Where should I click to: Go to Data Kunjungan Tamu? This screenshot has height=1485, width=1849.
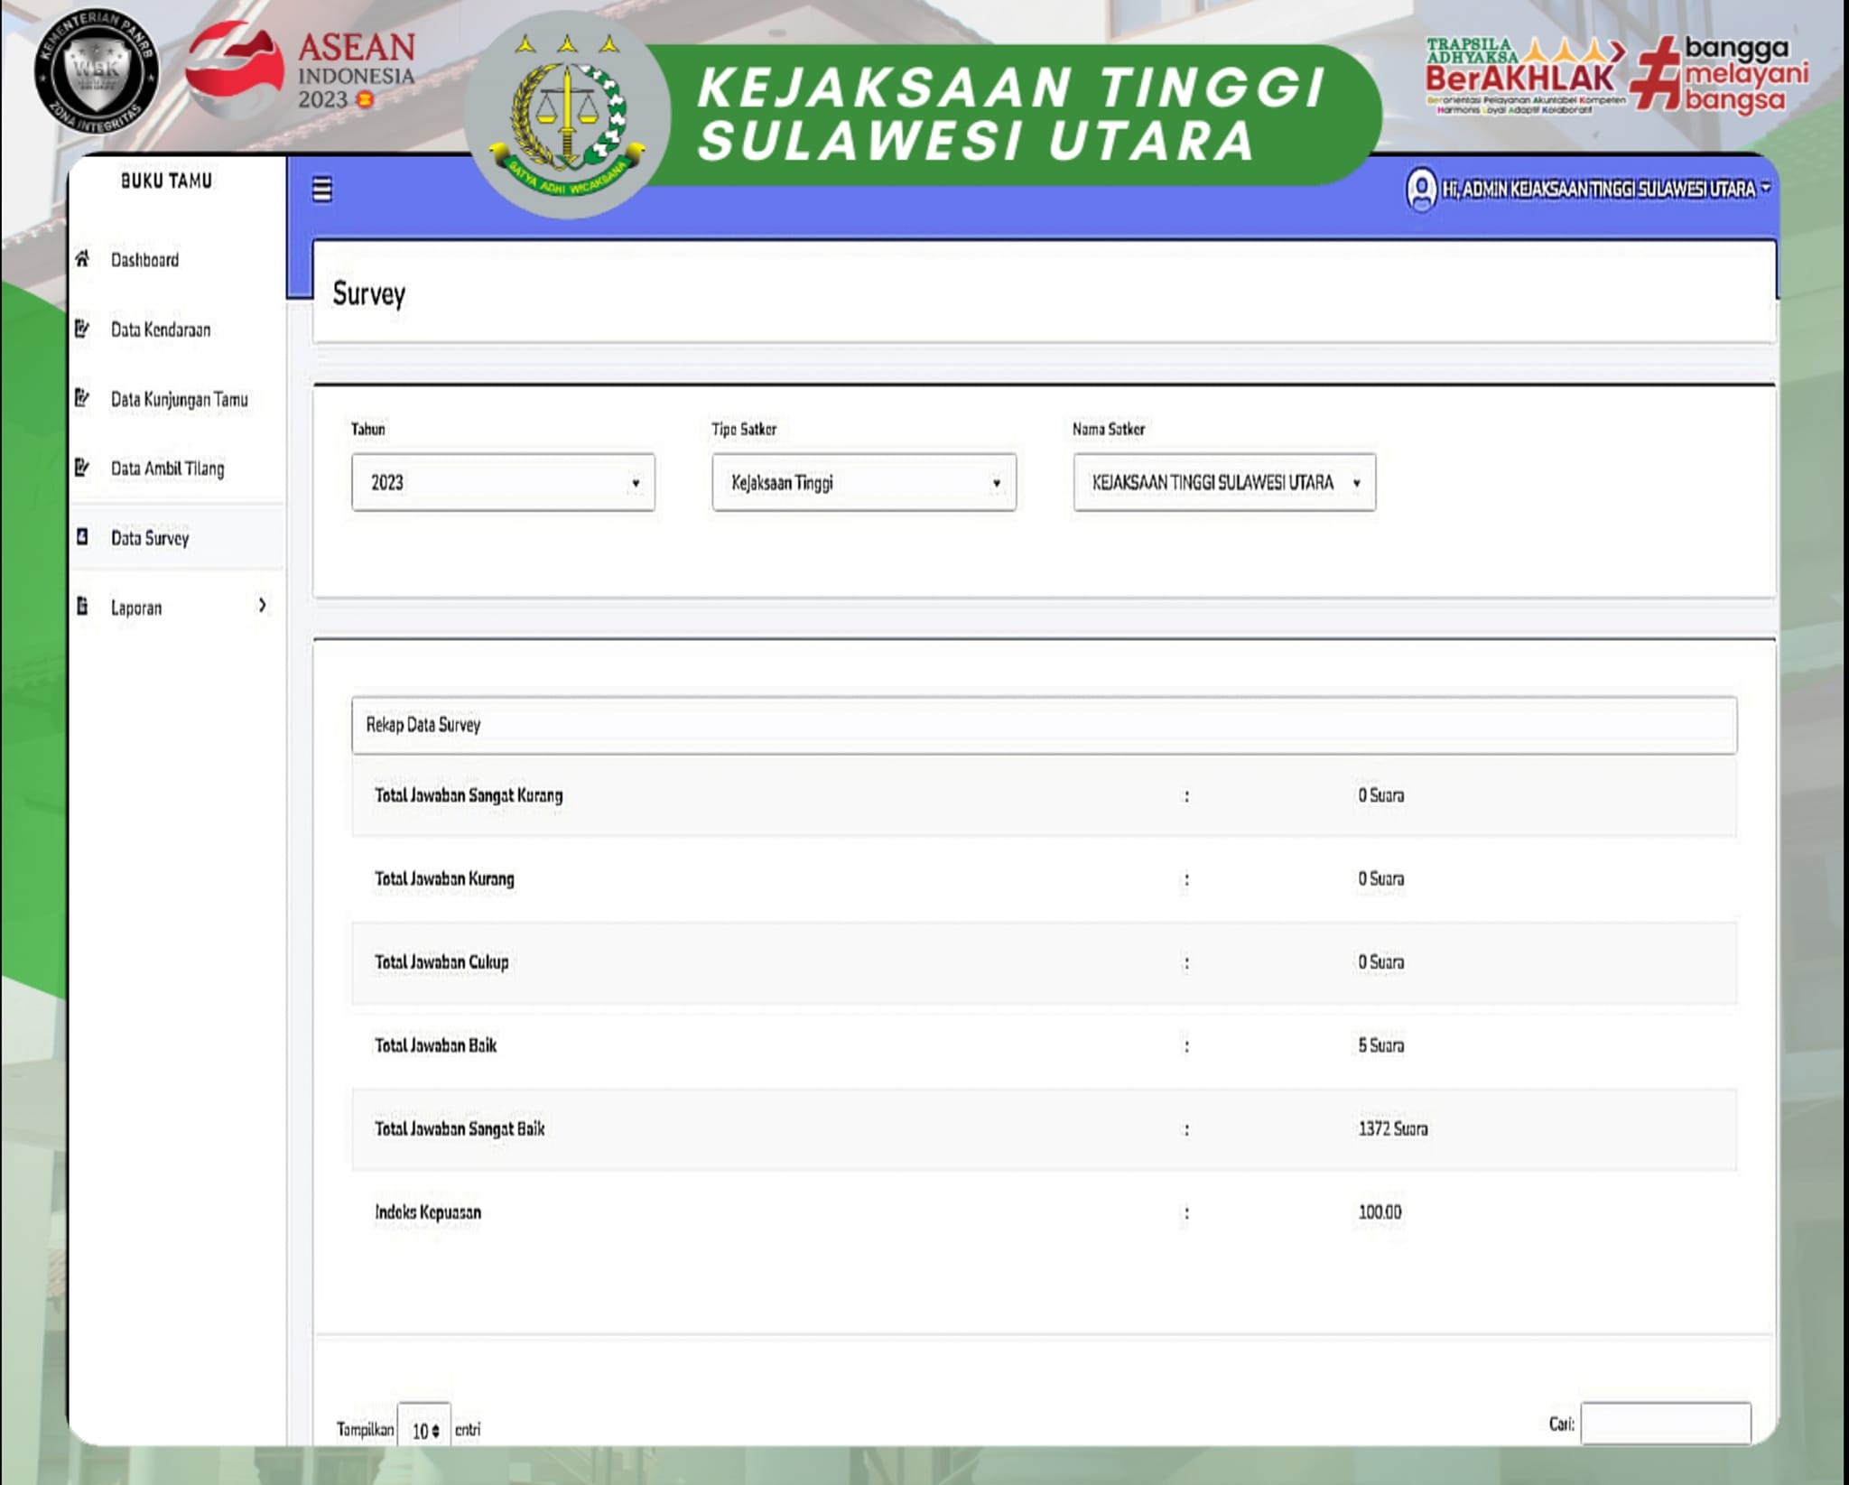pos(179,399)
